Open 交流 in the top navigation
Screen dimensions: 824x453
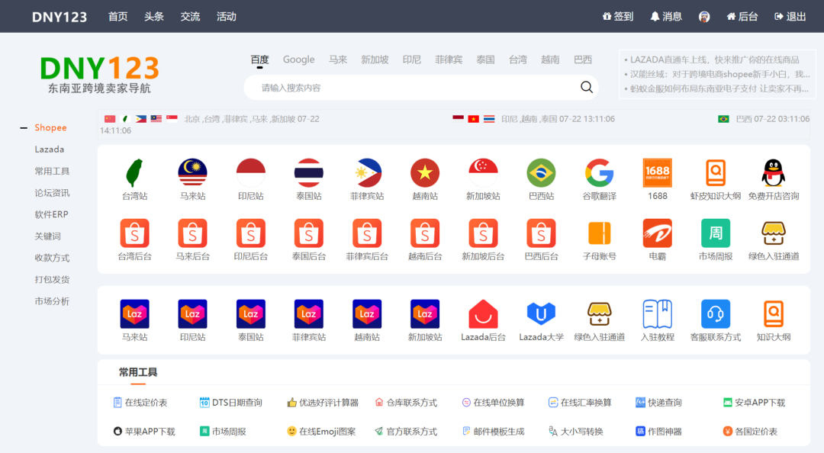coord(190,17)
